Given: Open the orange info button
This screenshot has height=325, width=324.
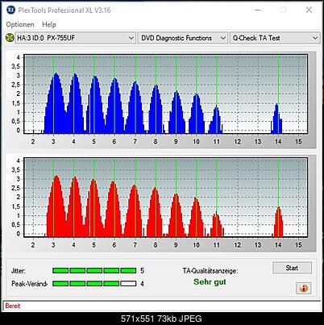Looking at the screenshot, I should point(304,289).
